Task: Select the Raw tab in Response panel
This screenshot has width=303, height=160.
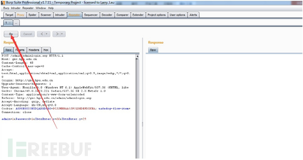Action: click(153, 50)
